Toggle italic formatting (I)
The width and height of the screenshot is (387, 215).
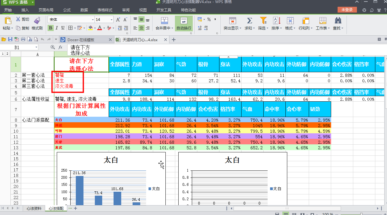57,28
